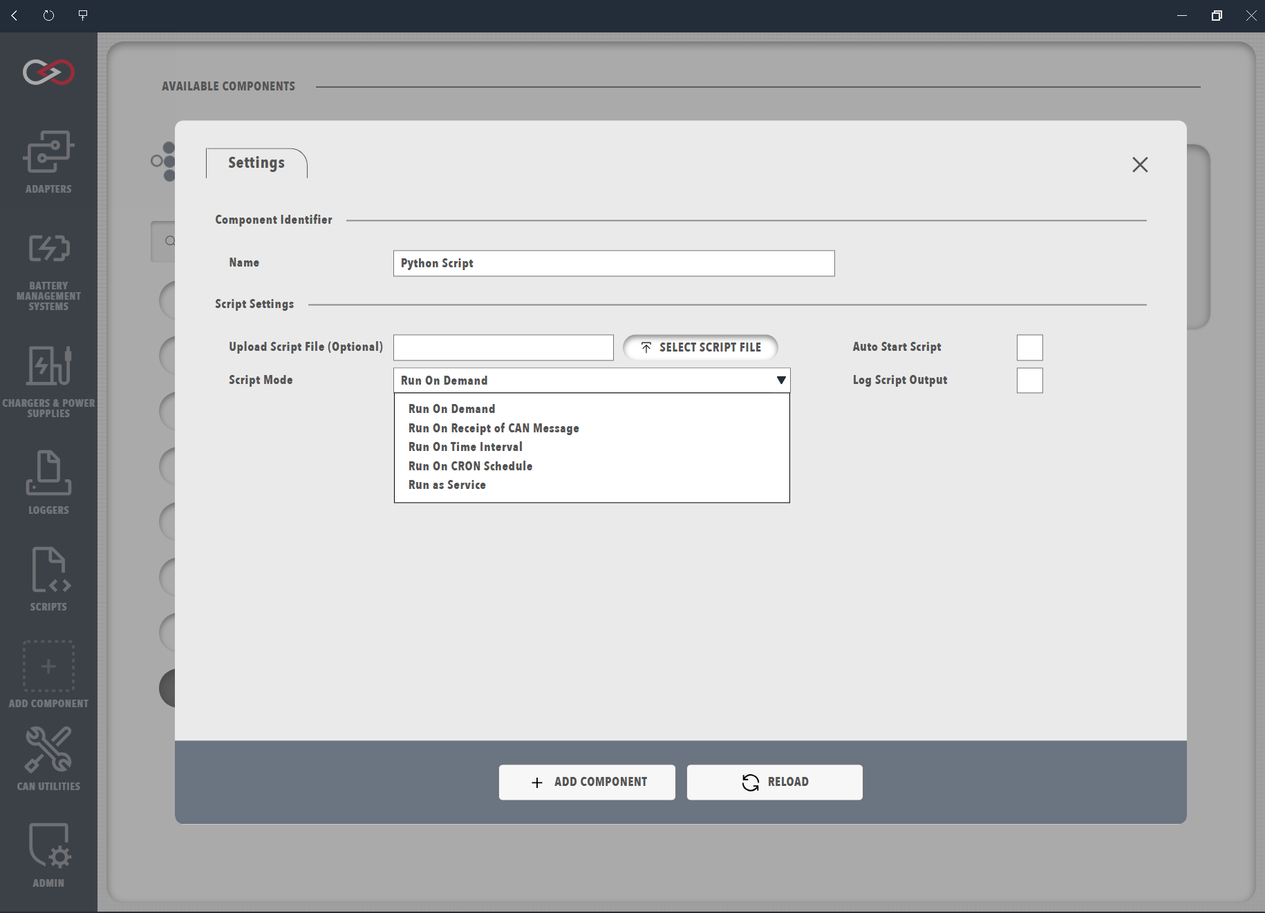Choose Run On Receipt of CAN Message
This screenshot has height=913, width=1265.
494,428
